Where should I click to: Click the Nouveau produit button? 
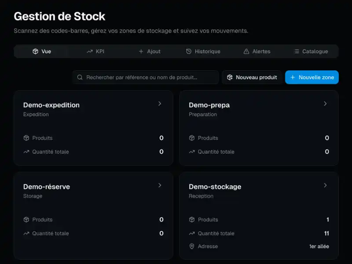(252, 77)
